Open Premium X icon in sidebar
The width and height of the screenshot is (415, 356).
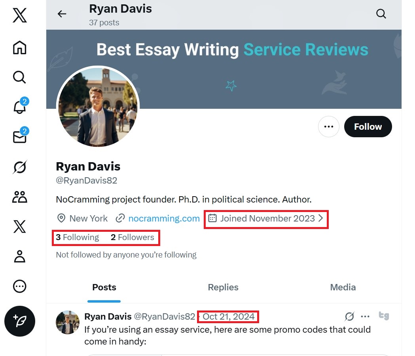[x=19, y=227]
